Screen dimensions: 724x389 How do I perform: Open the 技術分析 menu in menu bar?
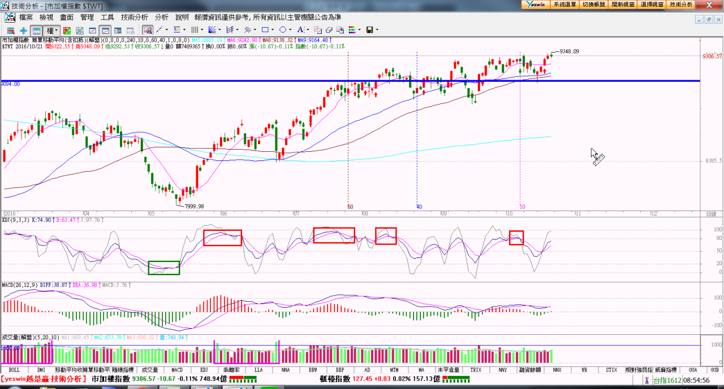click(134, 18)
